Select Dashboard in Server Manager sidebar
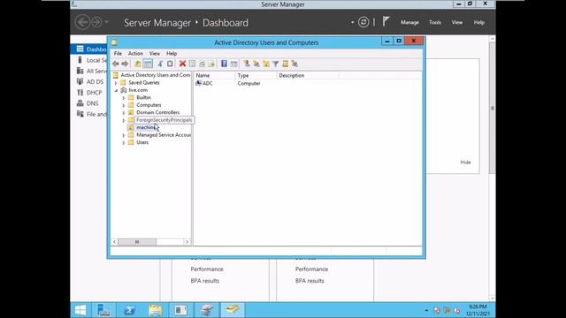 tap(88, 49)
